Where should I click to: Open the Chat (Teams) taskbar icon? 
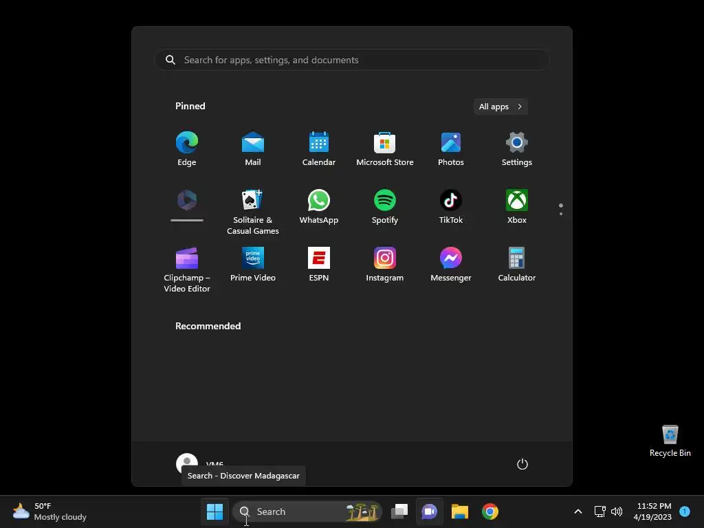(429, 511)
